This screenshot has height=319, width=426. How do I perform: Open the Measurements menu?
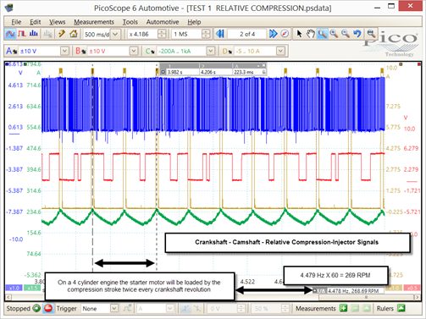click(x=94, y=22)
